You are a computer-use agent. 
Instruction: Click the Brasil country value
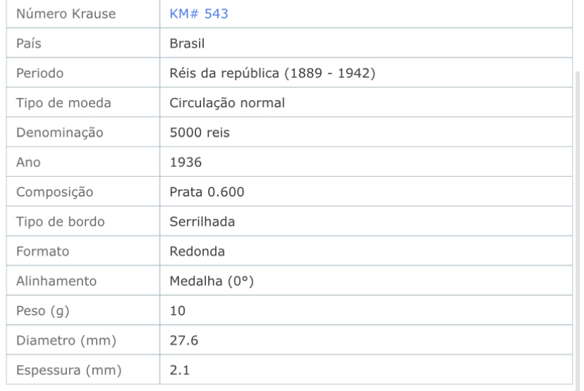coord(187,44)
